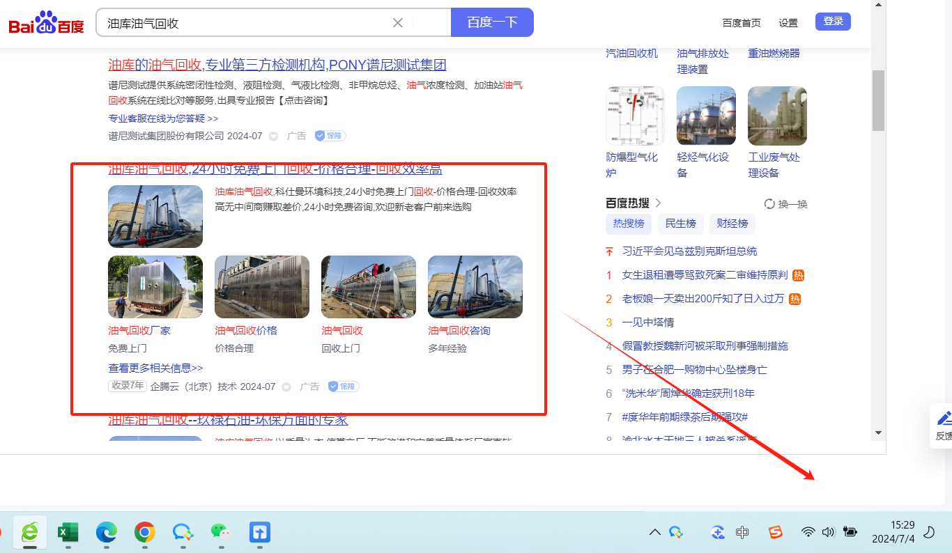Click the Baidu logo
The width and height of the screenshot is (952, 553).
tap(46, 23)
